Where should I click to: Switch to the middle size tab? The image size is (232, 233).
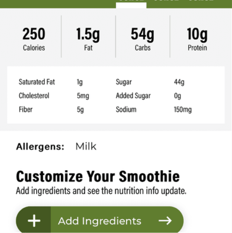pos(166,1)
